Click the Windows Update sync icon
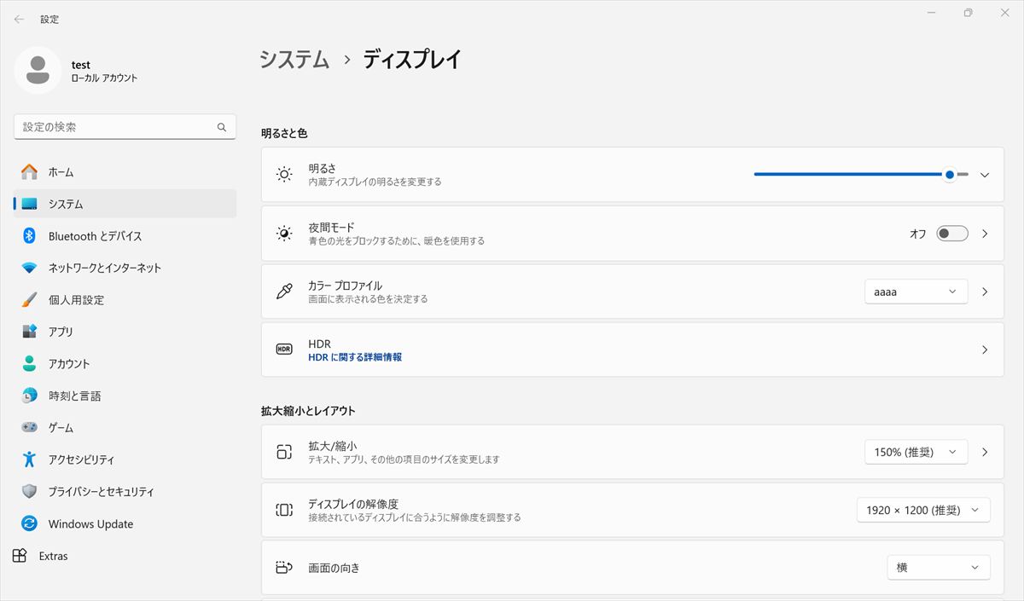Screen dimensions: 1024x601 point(30,523)
